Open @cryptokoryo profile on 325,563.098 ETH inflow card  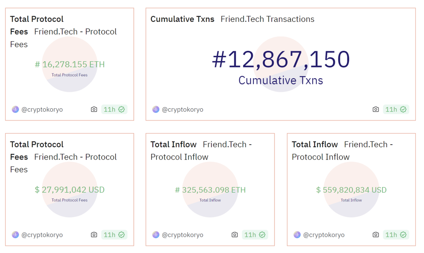click(183, 235)
